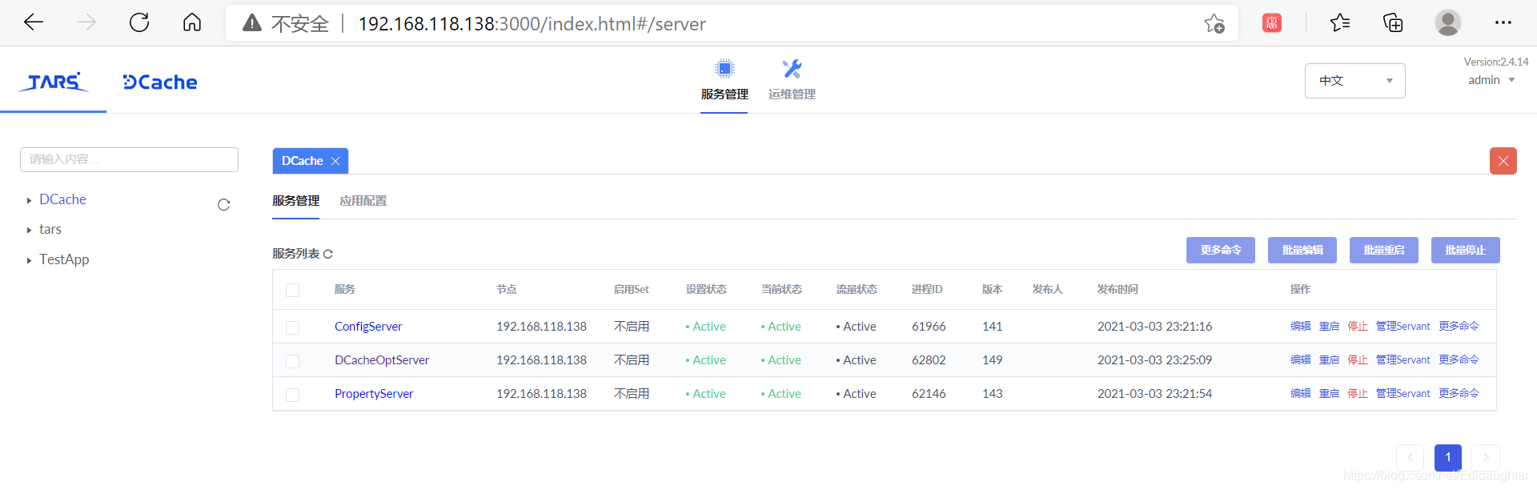Open the browser profile avatar
The image size is (1537, 490).
[x=1447, y=22]
